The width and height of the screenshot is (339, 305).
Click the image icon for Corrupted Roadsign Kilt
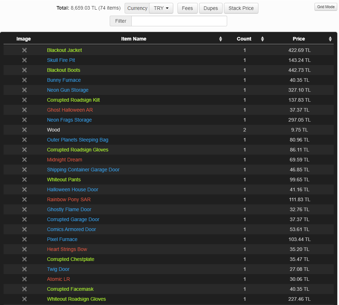click(24, 100)
